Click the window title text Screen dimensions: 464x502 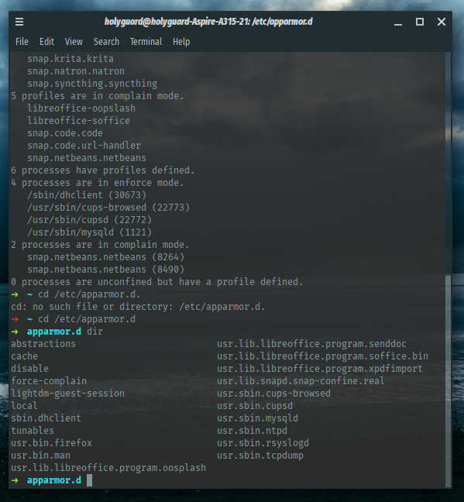(x=208, y=22)
